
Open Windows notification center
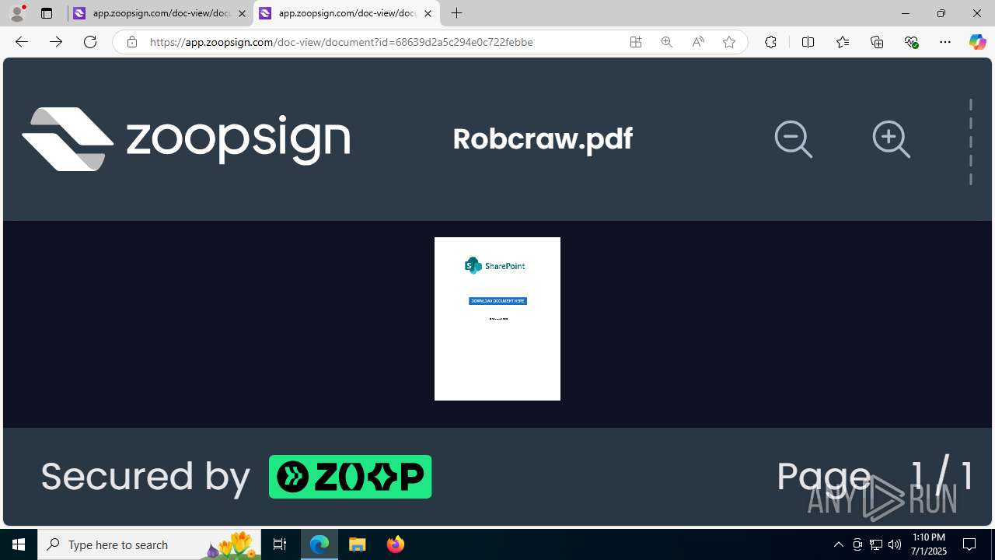[969, 544]
